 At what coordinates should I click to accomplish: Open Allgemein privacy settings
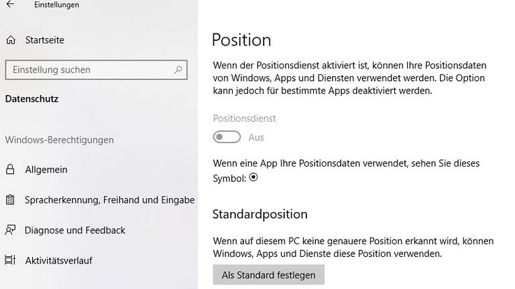coord(46,170)
